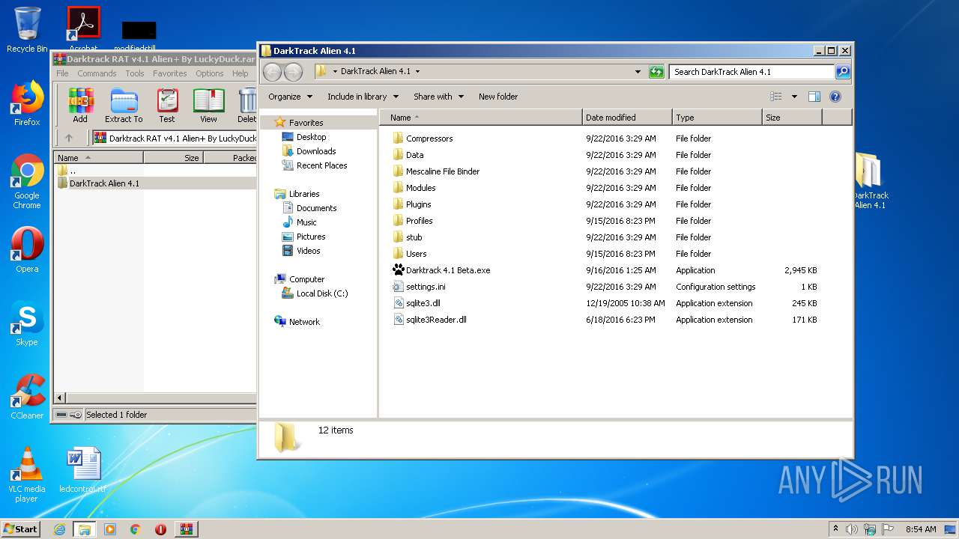Click DarkTrack Alien 4.1 desktop folder
Image resolution: width=959 pixels, height=539 pixels.
point(869,180)
